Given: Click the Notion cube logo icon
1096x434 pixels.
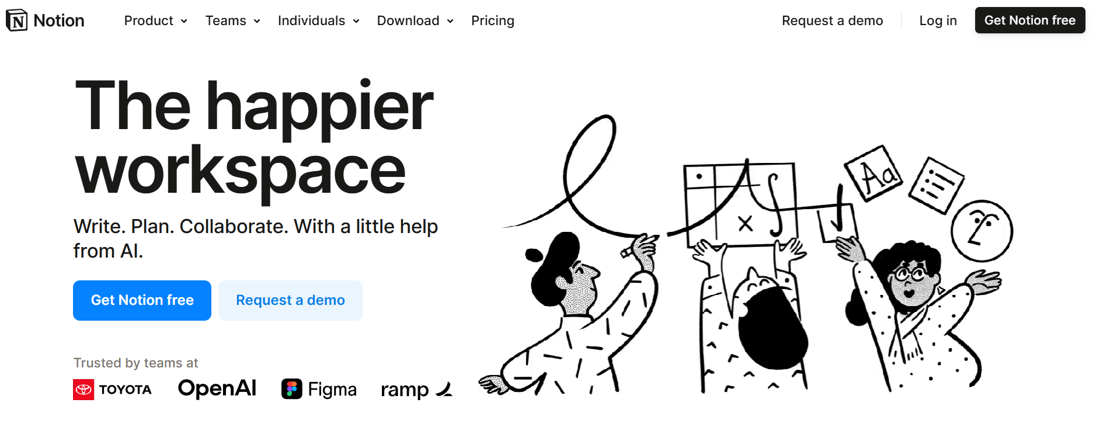Looking at the screenshot, I should pyautogui.click(x=17, y=20).
